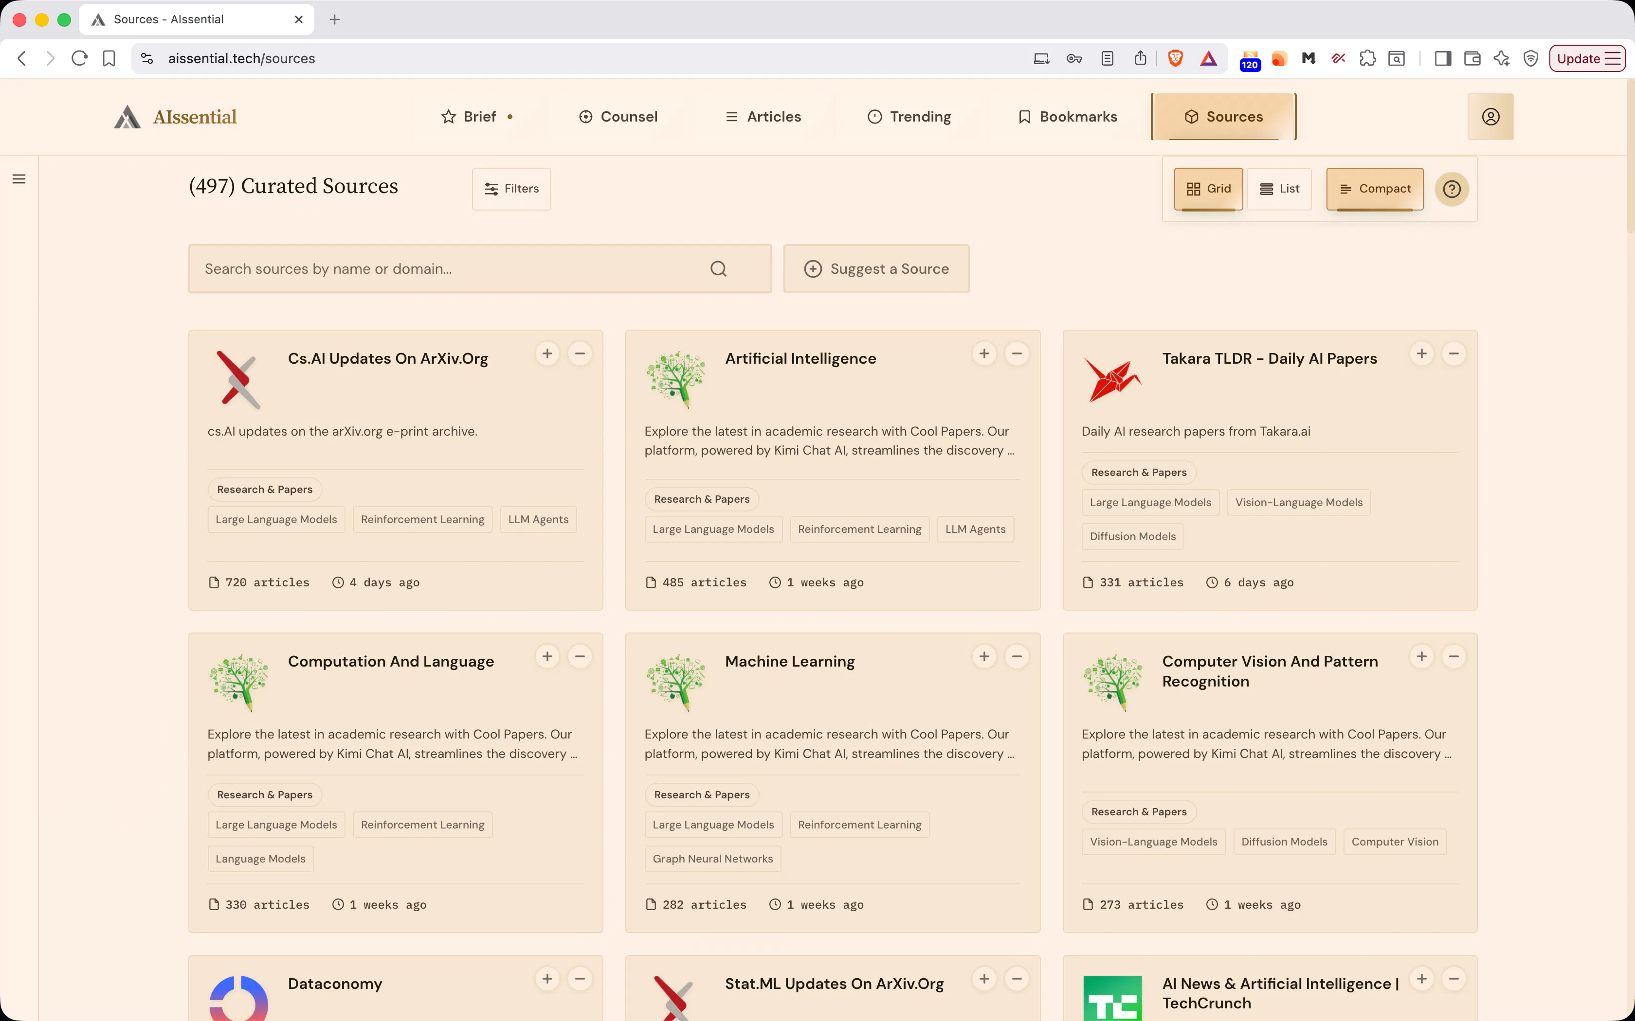Screen dimensions: 1635x1021
Task: Click the Brave Shields lion icon
Action: [x=1175, y=59]
